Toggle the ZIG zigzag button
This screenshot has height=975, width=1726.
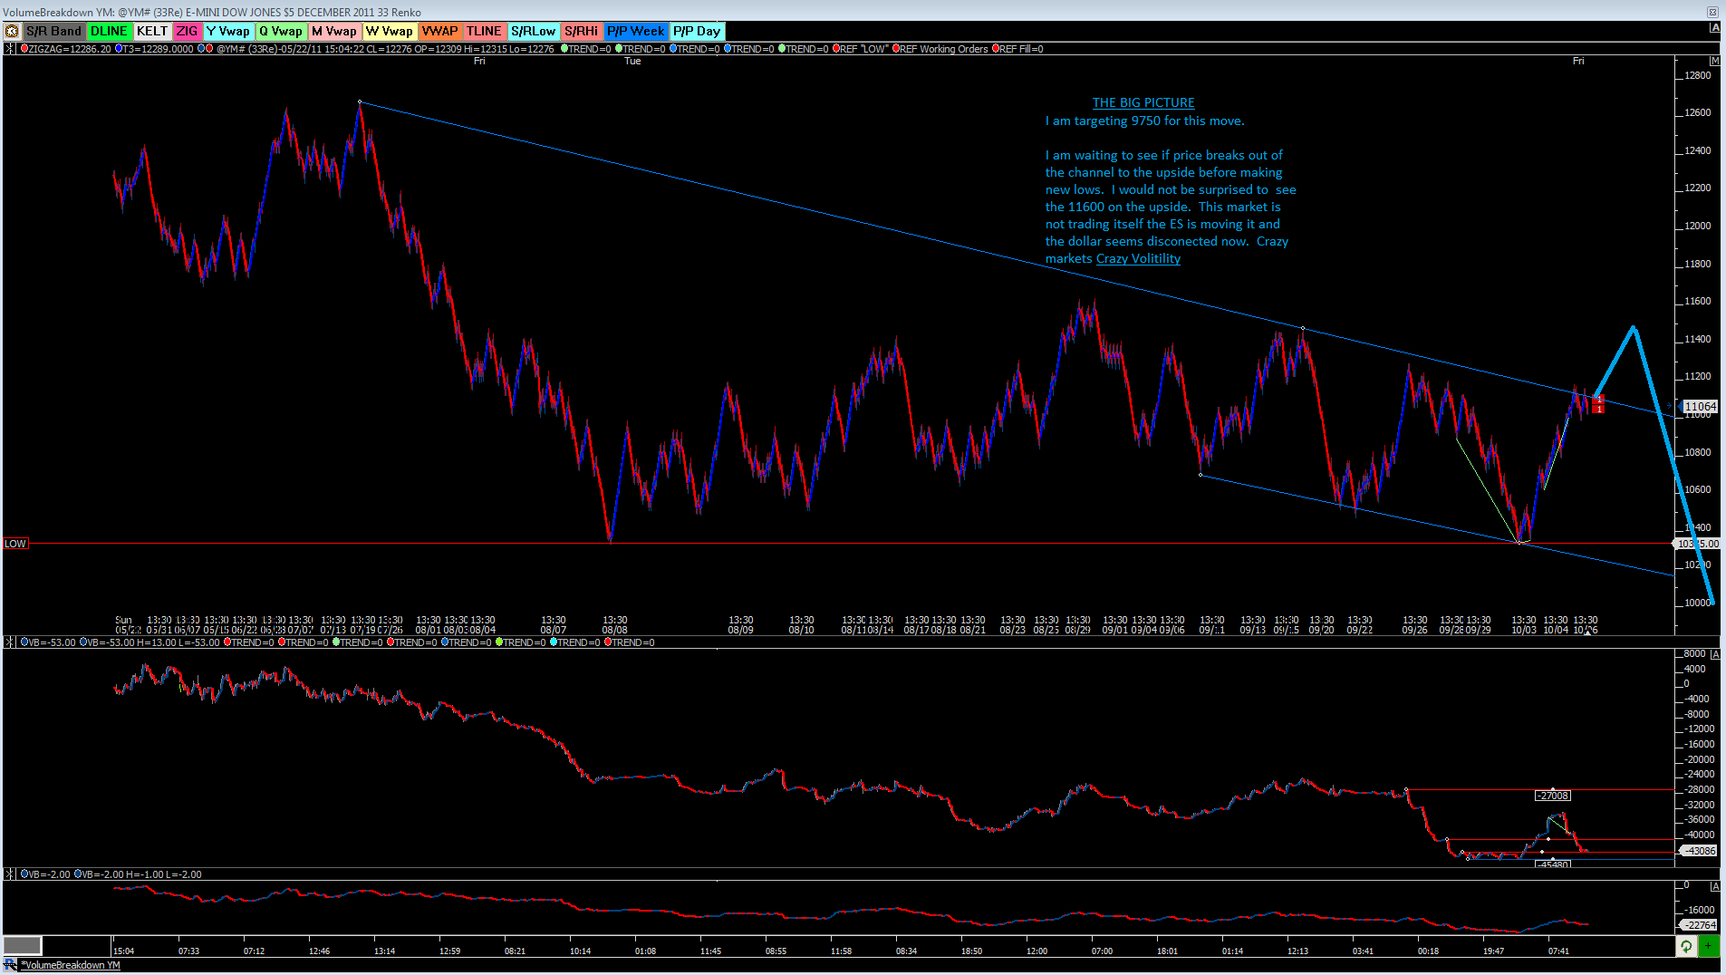(188, 32)
